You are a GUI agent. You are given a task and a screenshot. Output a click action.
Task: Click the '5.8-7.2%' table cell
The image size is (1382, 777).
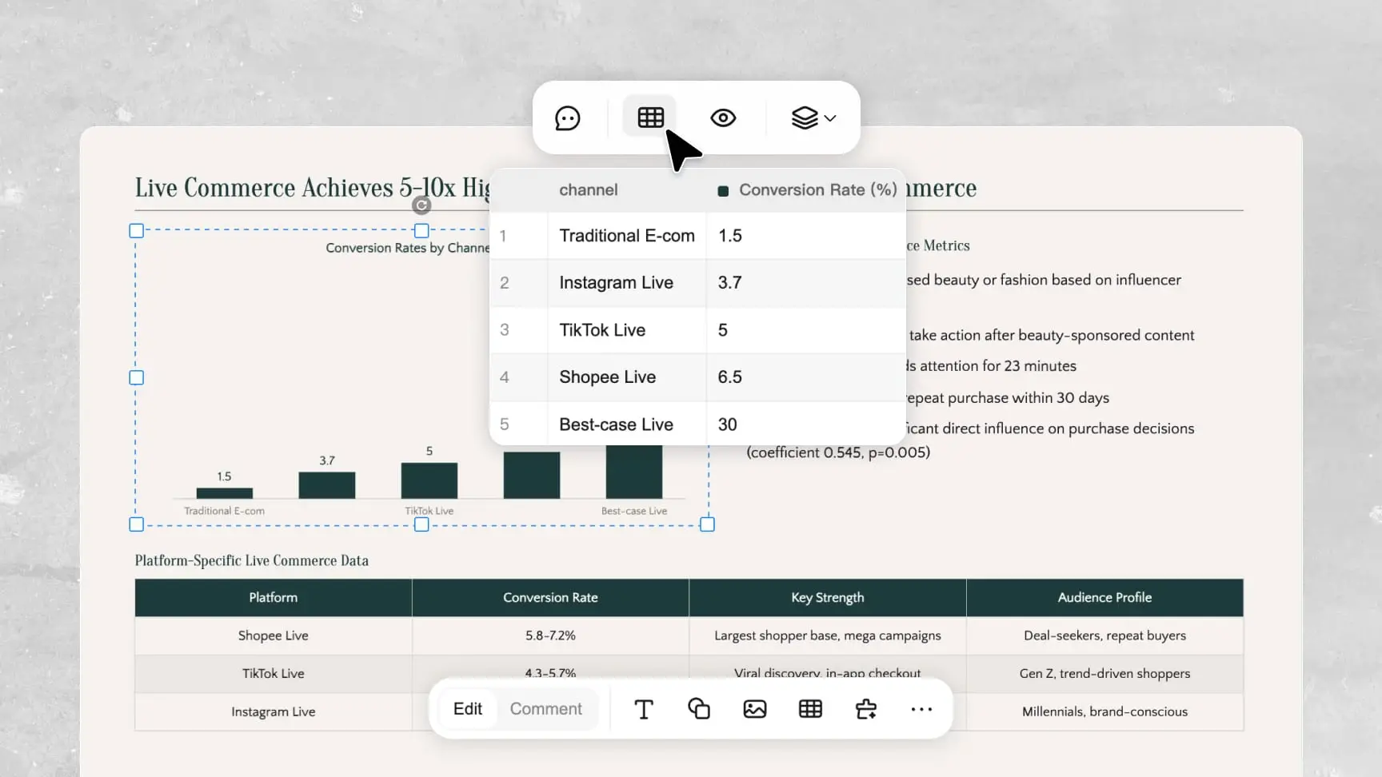(x=550, y=636)
